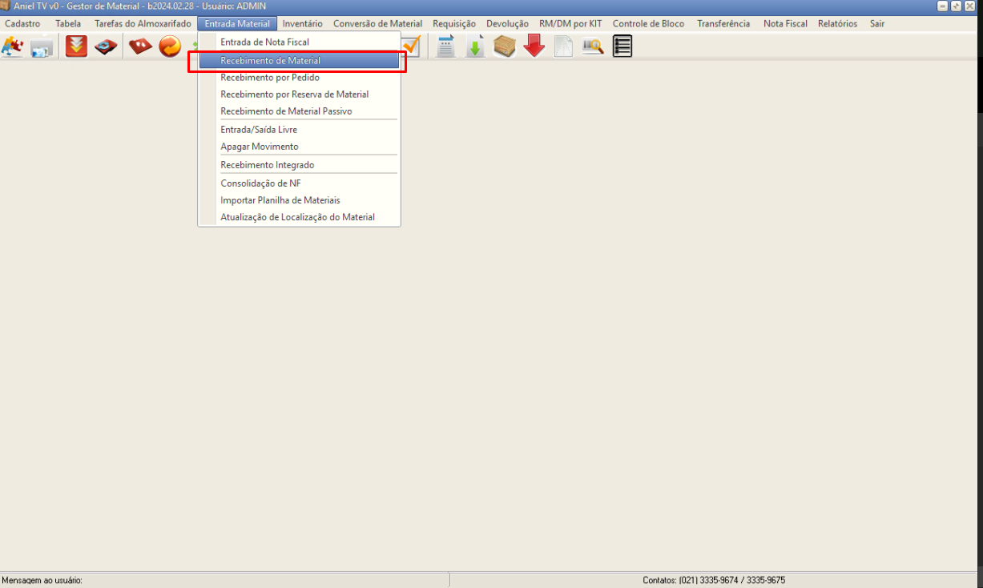Click the large red down-arrow icon

tap(534, 47)
